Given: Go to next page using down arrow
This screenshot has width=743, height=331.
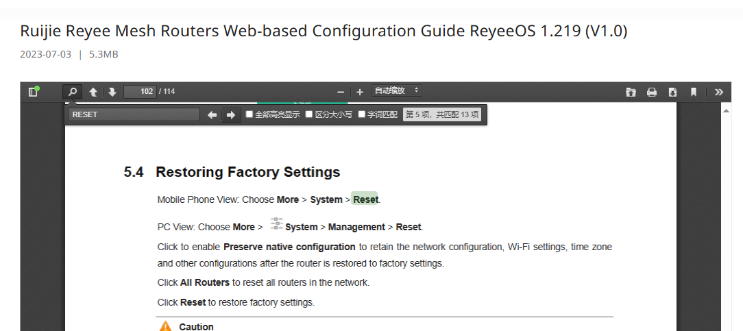Looking at the screenshot, I should (x=112, y=92).
